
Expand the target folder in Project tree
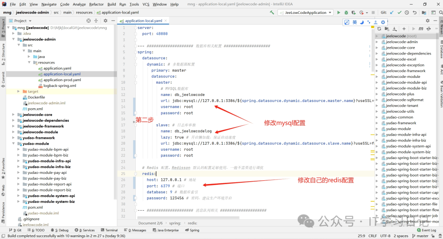tap(18, 91)
